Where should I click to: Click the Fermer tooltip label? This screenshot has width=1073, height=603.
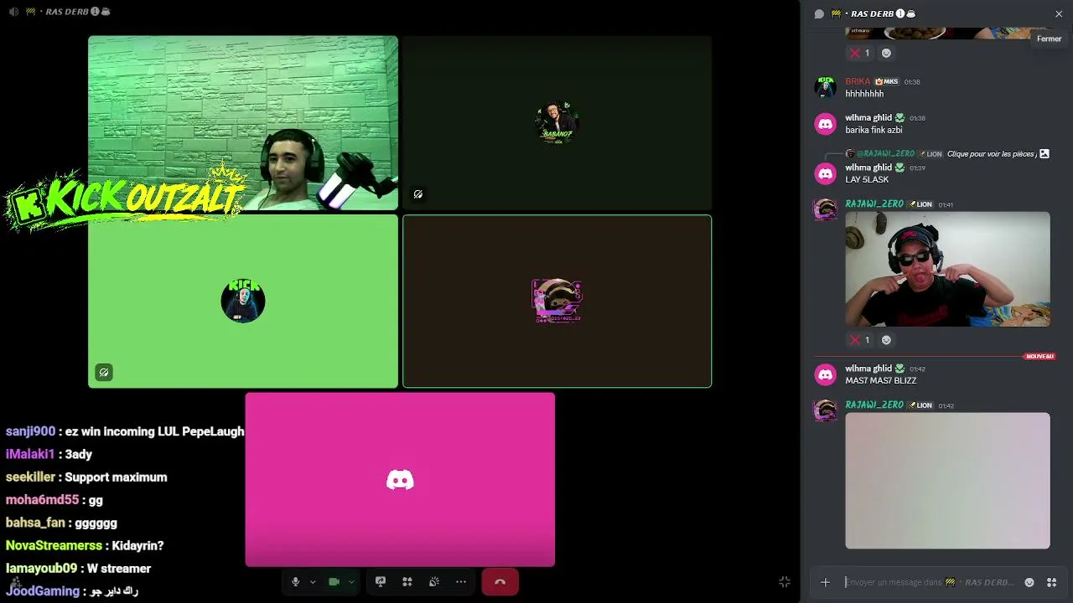(1049, 39)
